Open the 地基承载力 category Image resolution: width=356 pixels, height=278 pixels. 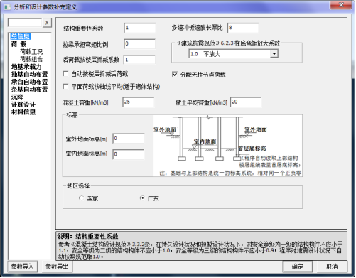click(x=26, y=67)
